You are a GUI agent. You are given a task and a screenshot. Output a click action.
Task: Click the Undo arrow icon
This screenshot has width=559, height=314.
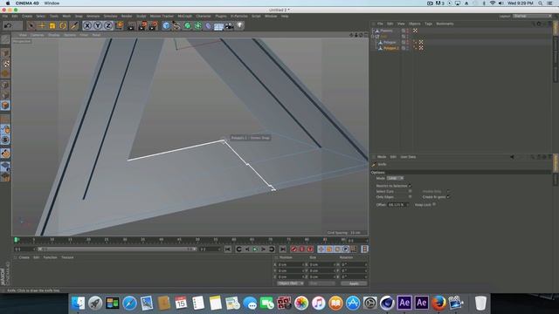[x=8, y=25]
